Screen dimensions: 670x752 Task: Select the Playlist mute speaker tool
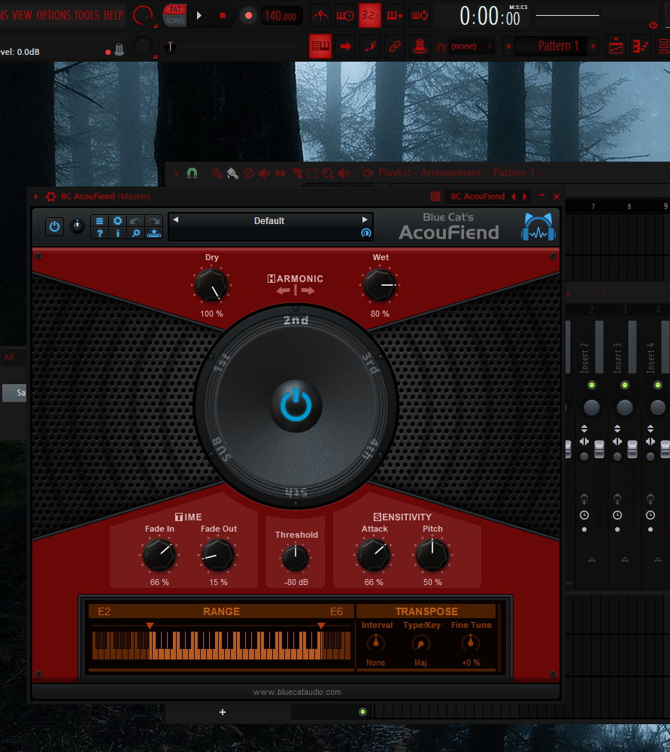pyautogui.click(x=264, y=173)
